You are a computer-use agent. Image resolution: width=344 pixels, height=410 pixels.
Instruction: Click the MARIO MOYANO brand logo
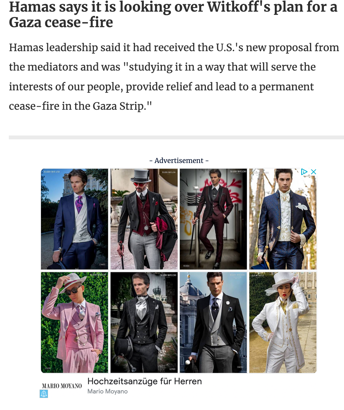(62, 386)
